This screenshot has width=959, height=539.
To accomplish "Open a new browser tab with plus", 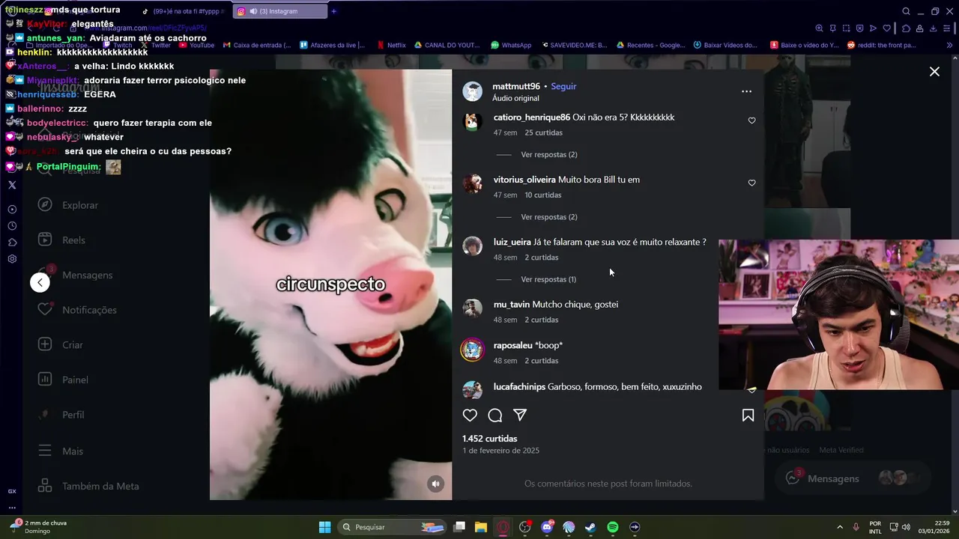I will click(333, 11).
